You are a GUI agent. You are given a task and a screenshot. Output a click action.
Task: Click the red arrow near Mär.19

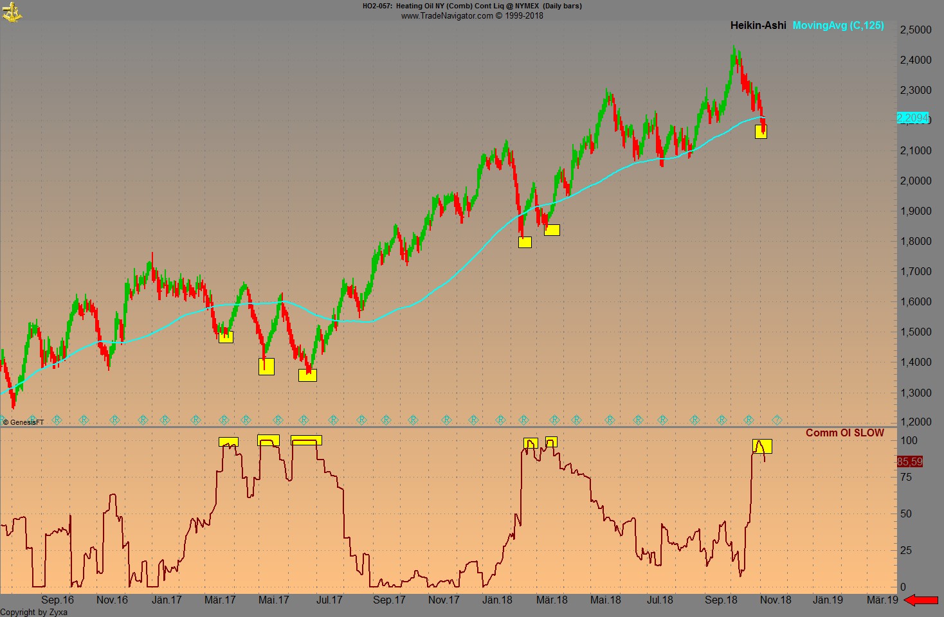click(921, 600)
